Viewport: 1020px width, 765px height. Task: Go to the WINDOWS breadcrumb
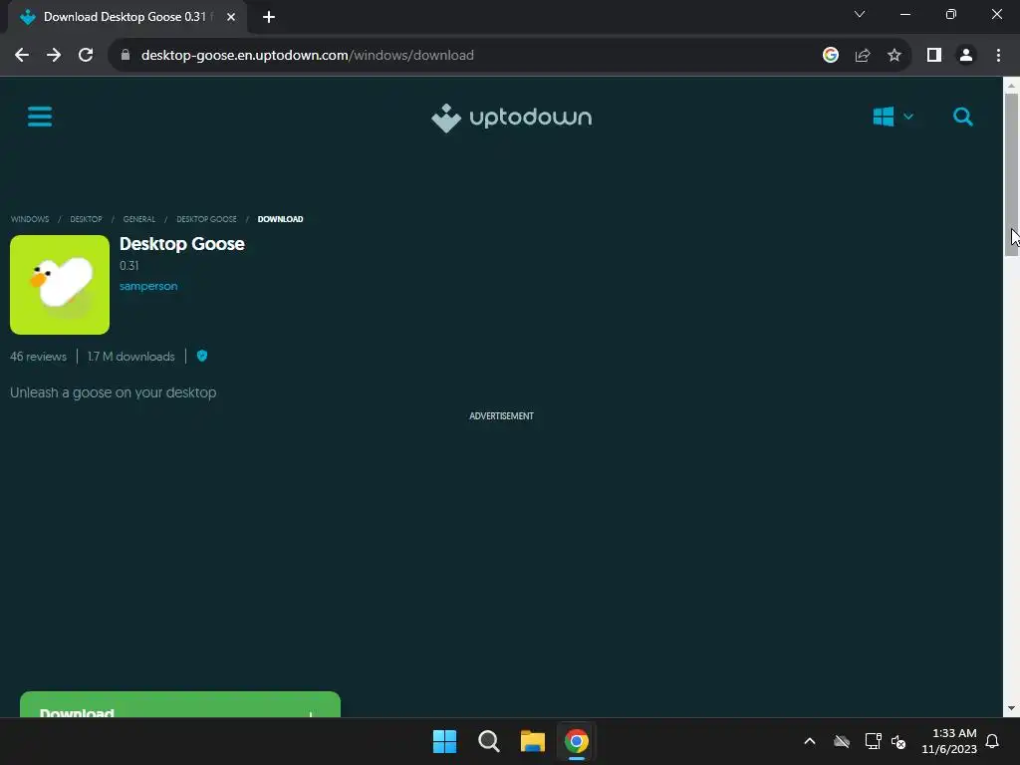[x=30, y=219]
